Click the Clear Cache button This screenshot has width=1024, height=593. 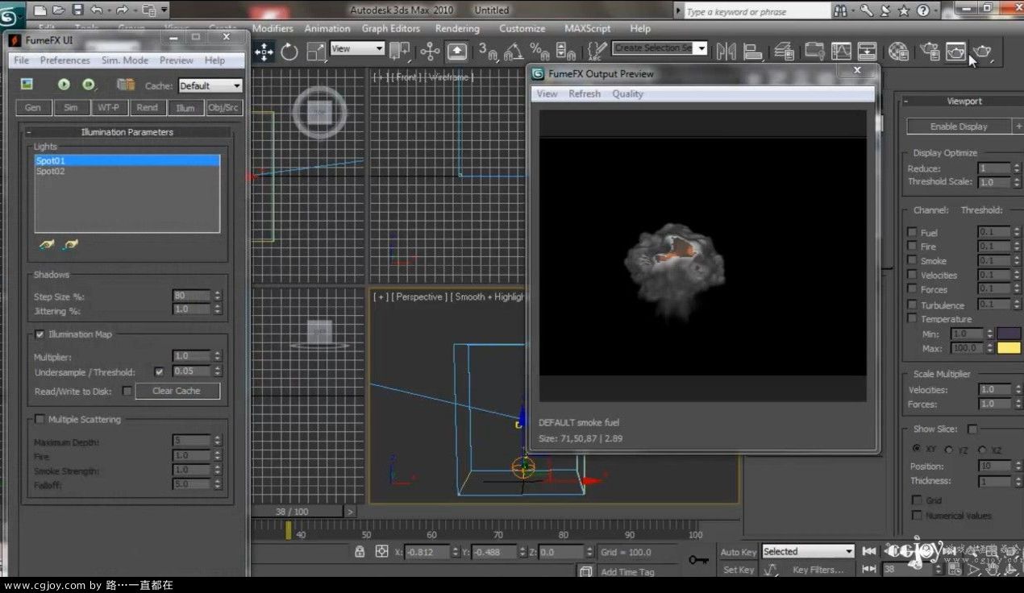177,391
